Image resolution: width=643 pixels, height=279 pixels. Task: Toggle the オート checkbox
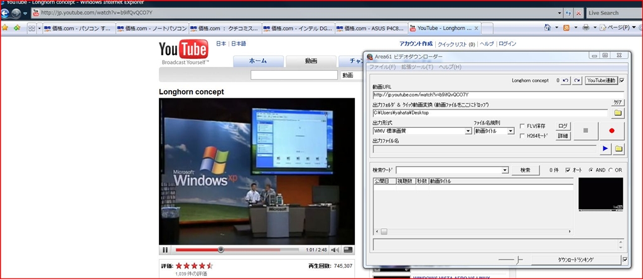(x=568, y=170)
